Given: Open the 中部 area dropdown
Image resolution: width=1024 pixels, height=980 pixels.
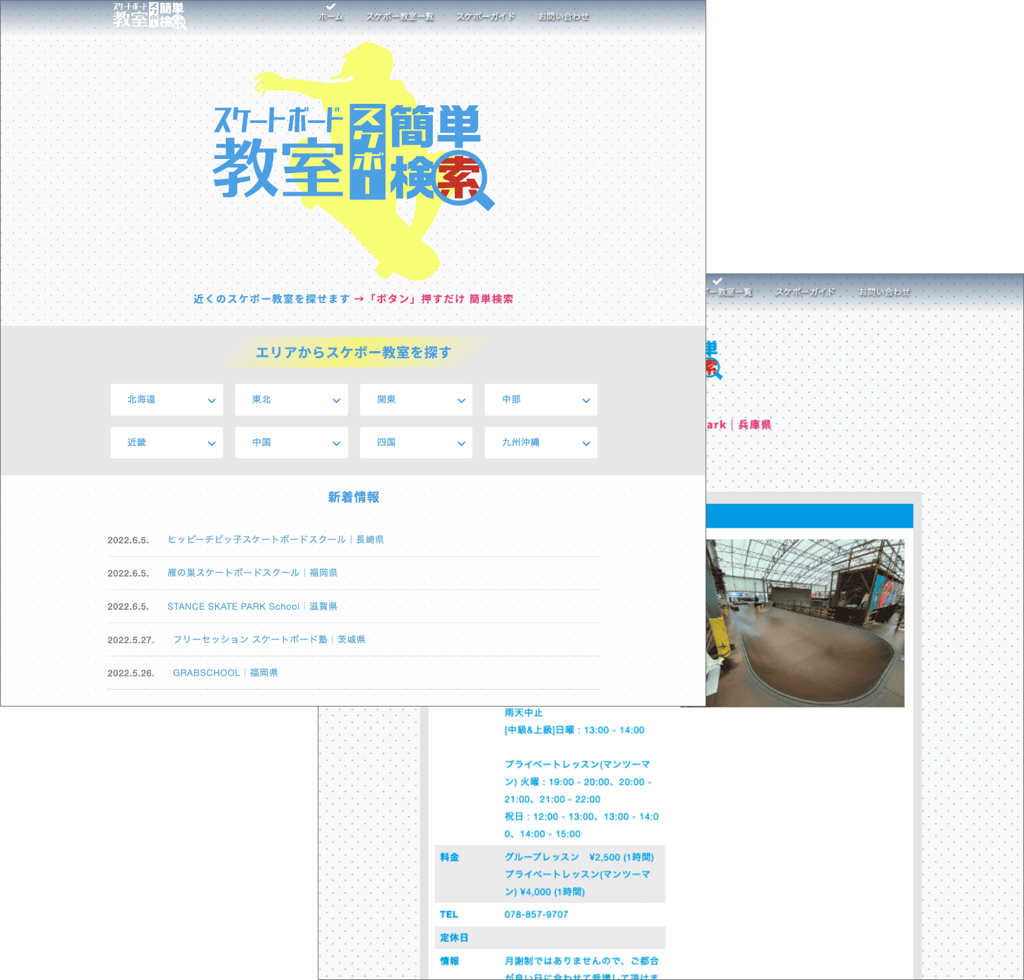Looking at the screenshot, I should 541,400.
